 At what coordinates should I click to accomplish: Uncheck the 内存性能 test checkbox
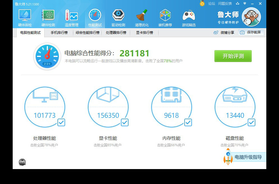188,122
